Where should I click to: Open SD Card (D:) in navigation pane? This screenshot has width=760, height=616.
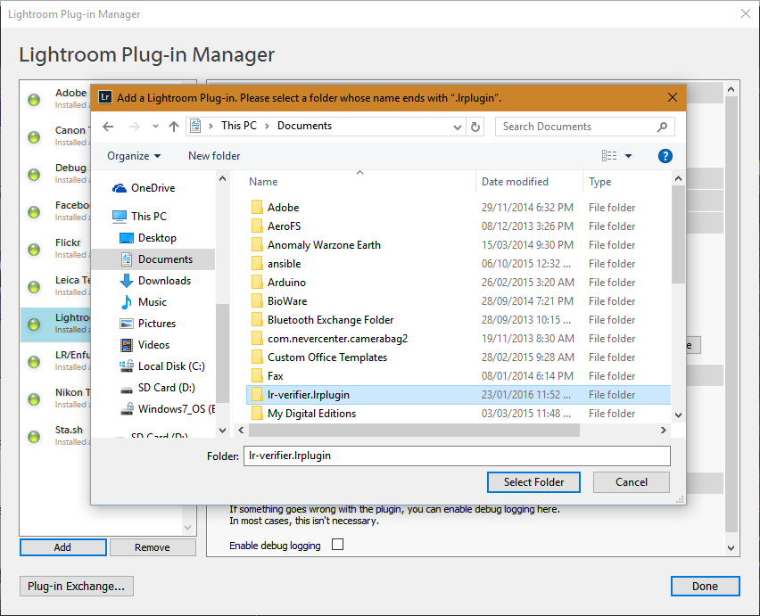coord(157,388)
